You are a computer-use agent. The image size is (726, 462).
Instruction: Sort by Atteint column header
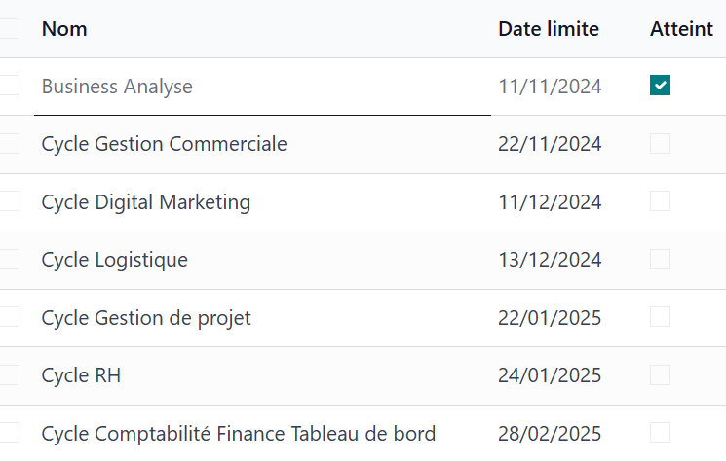(x=681, y=29)
